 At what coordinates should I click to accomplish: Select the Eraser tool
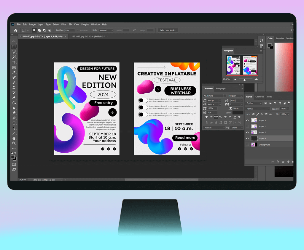click(14, 98)
